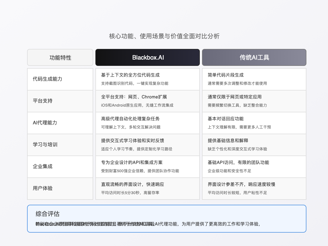Select the Blackbox.AI column header

coord(148,57)
